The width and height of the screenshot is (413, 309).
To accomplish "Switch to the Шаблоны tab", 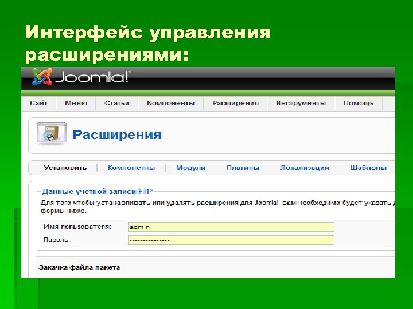I will coord(368,168).
